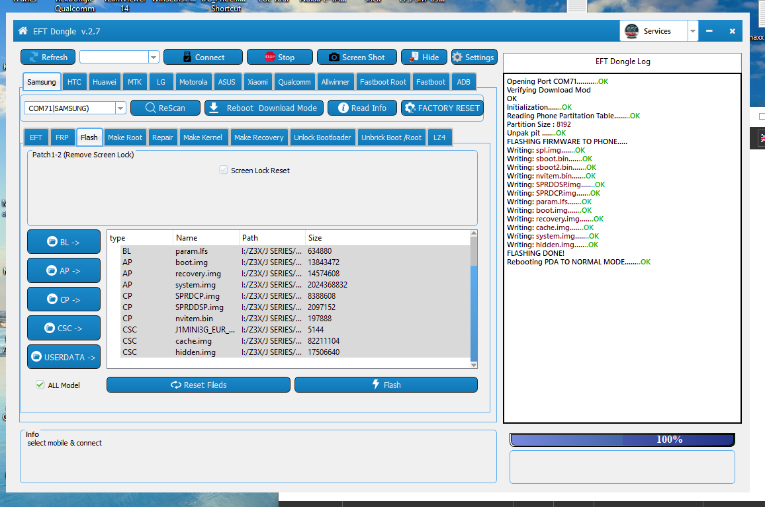Open the empty device dropdown beside Refresh

pyautogui.click(x=154, y=58)
